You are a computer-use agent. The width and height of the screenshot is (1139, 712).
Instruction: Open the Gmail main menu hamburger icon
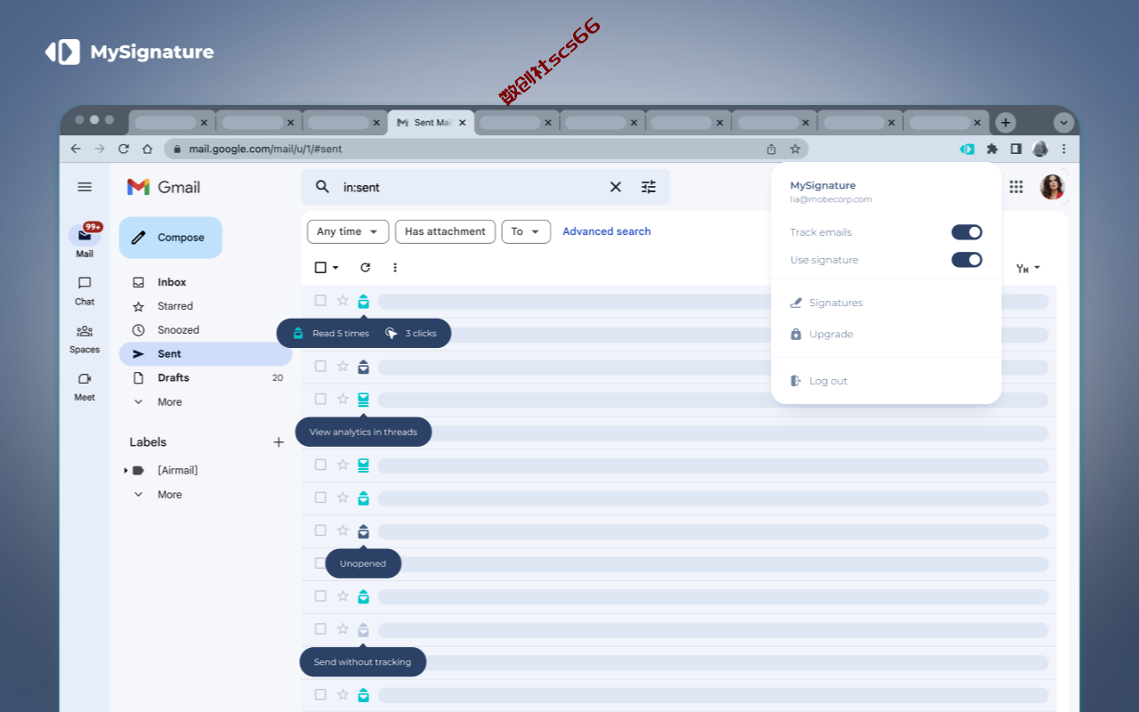85,187
